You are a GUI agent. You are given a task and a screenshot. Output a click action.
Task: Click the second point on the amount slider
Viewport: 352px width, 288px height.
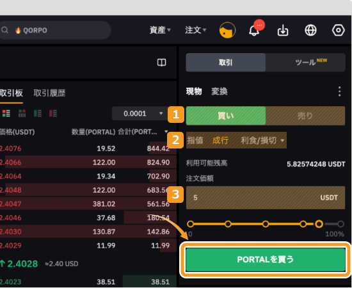click(x=228, y=224)
